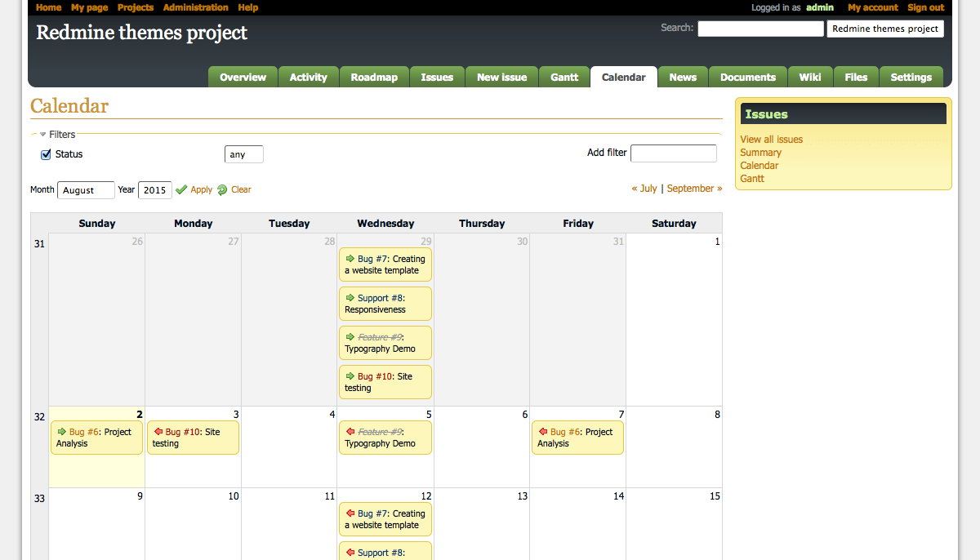Open Administration in the top menu
980x560 pixels.
[x=196, y=7]
